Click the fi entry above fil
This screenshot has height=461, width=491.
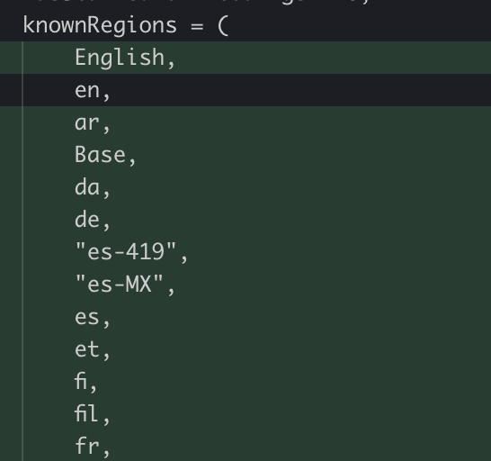[x=81, y=381]
